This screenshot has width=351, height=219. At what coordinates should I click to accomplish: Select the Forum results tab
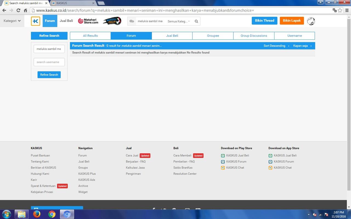pyautogui.click(x=131, y=36)
